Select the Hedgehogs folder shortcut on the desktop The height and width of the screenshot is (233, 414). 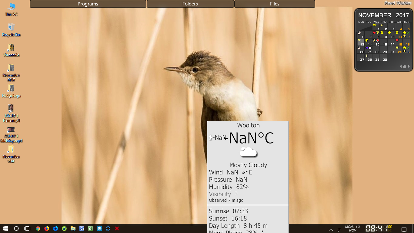(x=11, y=90)
